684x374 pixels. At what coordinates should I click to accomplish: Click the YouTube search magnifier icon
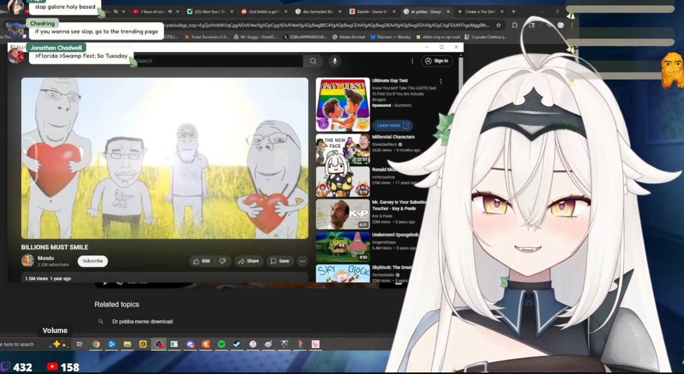(313, 61)
